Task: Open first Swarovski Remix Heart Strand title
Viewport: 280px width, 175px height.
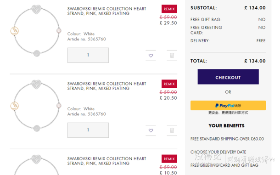Action: click(x=106, y=11)
